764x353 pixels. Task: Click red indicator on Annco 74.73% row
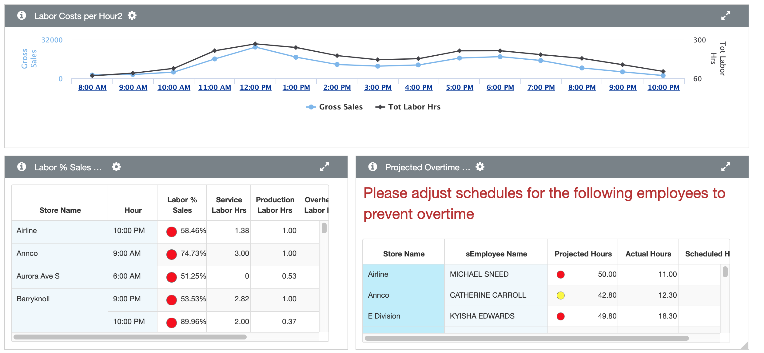pos(171,254)
